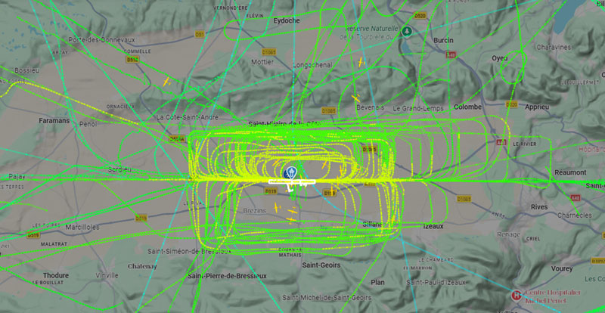Click the aircraft southeast of Commelle

coord(166,82)
